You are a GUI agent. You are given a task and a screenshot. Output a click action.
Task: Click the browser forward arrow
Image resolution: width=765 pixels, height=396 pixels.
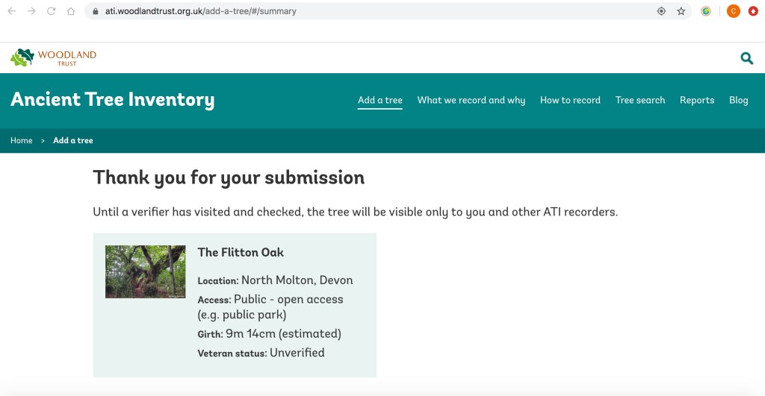pos(31,11)
